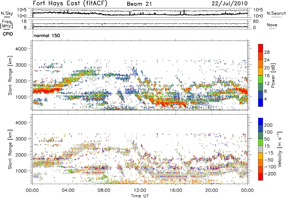
Task: Click the '8' frequency tick label
Action: pos(25,28)
